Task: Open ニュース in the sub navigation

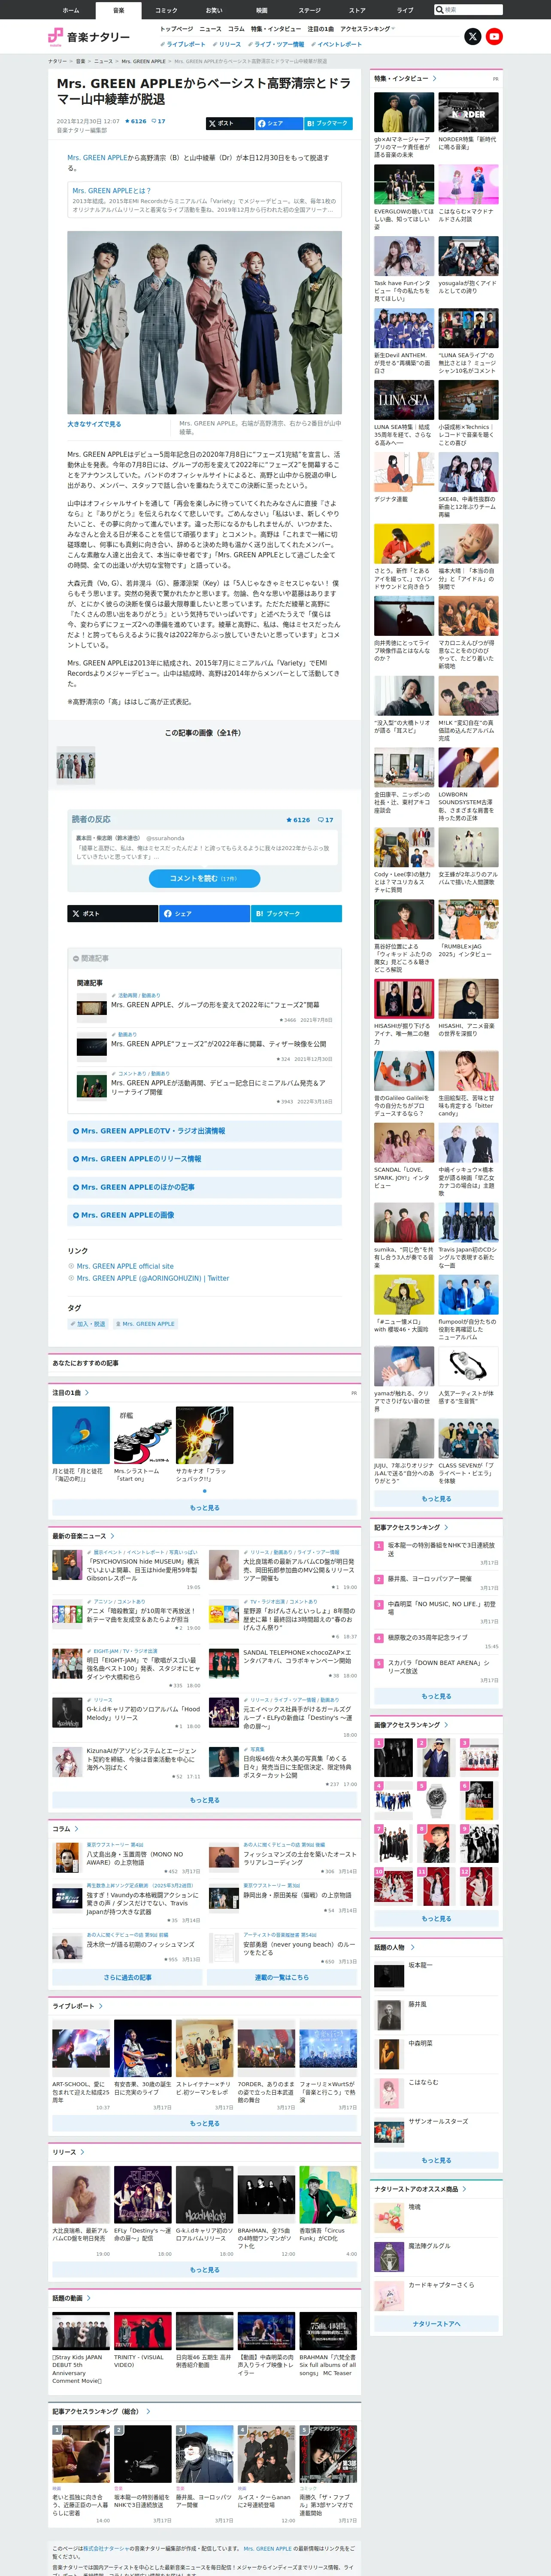Action: tap(210, 29)
